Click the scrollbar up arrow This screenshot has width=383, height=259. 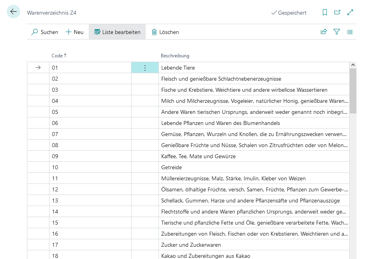(353, 65)
